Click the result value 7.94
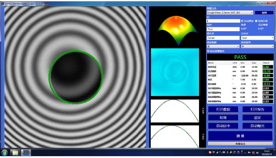This screenshot has height=158, width=276. (268, 80)
